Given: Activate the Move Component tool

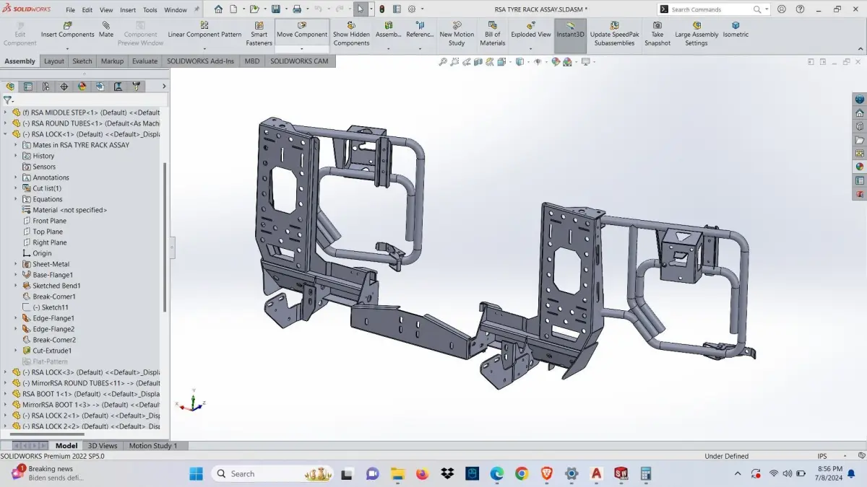Looking at the screenshot, I should pyautogui.click(x=302, y=30).
